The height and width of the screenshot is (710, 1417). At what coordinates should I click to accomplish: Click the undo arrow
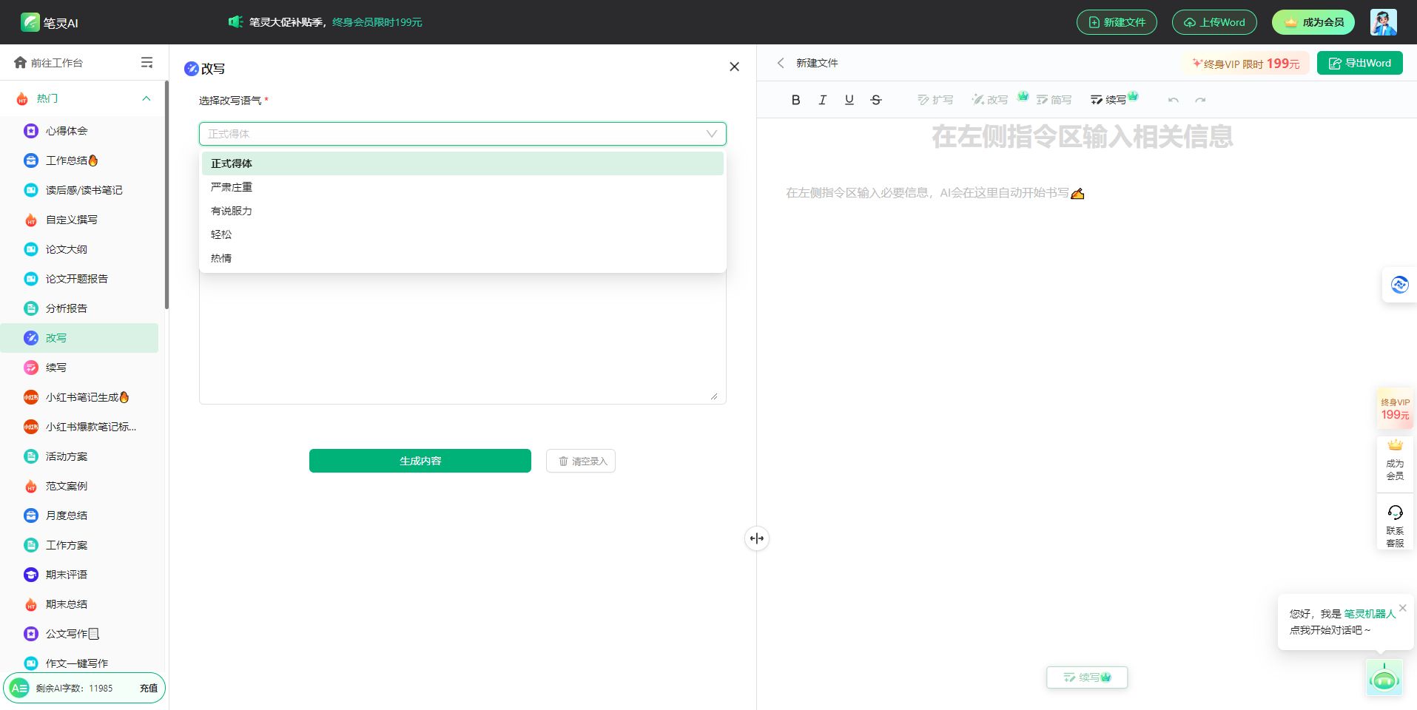tap(1173, 100)
